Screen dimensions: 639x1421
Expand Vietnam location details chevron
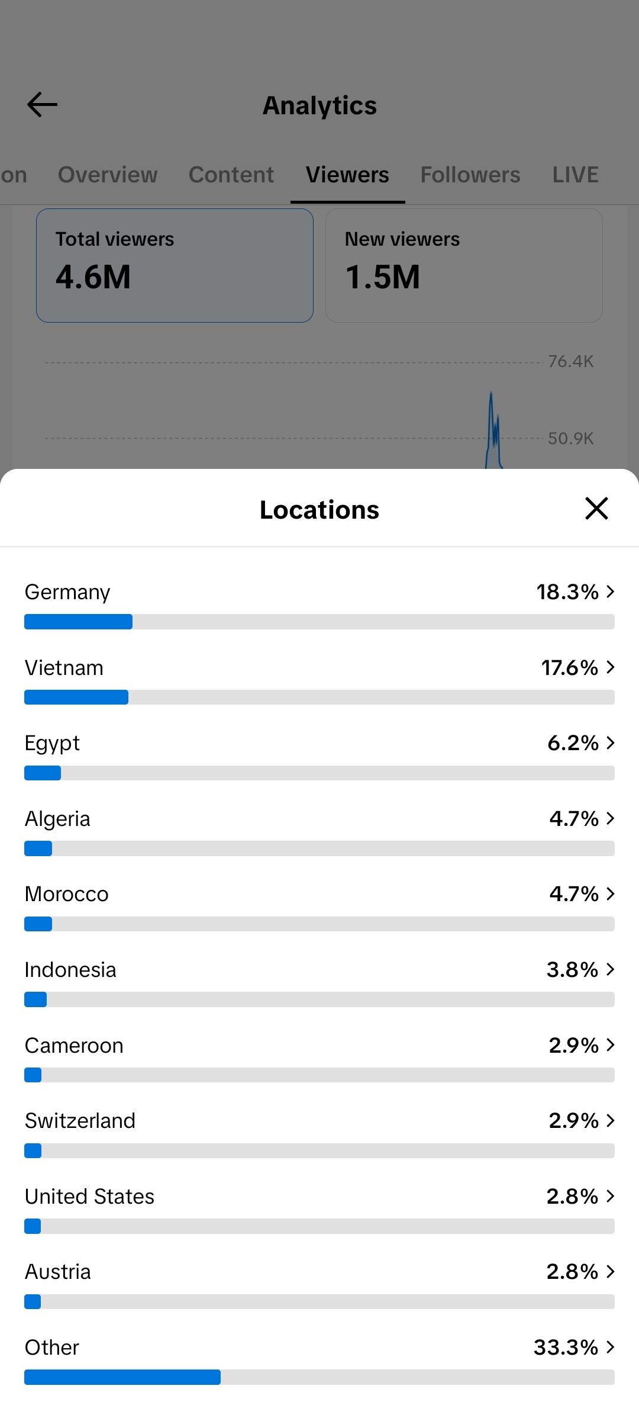(x=611, y=667)
